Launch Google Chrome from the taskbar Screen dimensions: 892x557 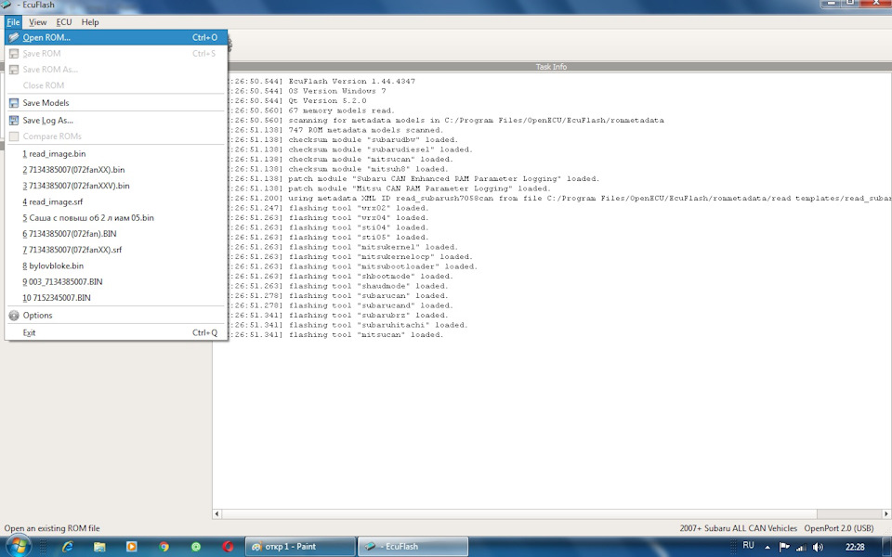pyautogui.click(x=164, y=546)
